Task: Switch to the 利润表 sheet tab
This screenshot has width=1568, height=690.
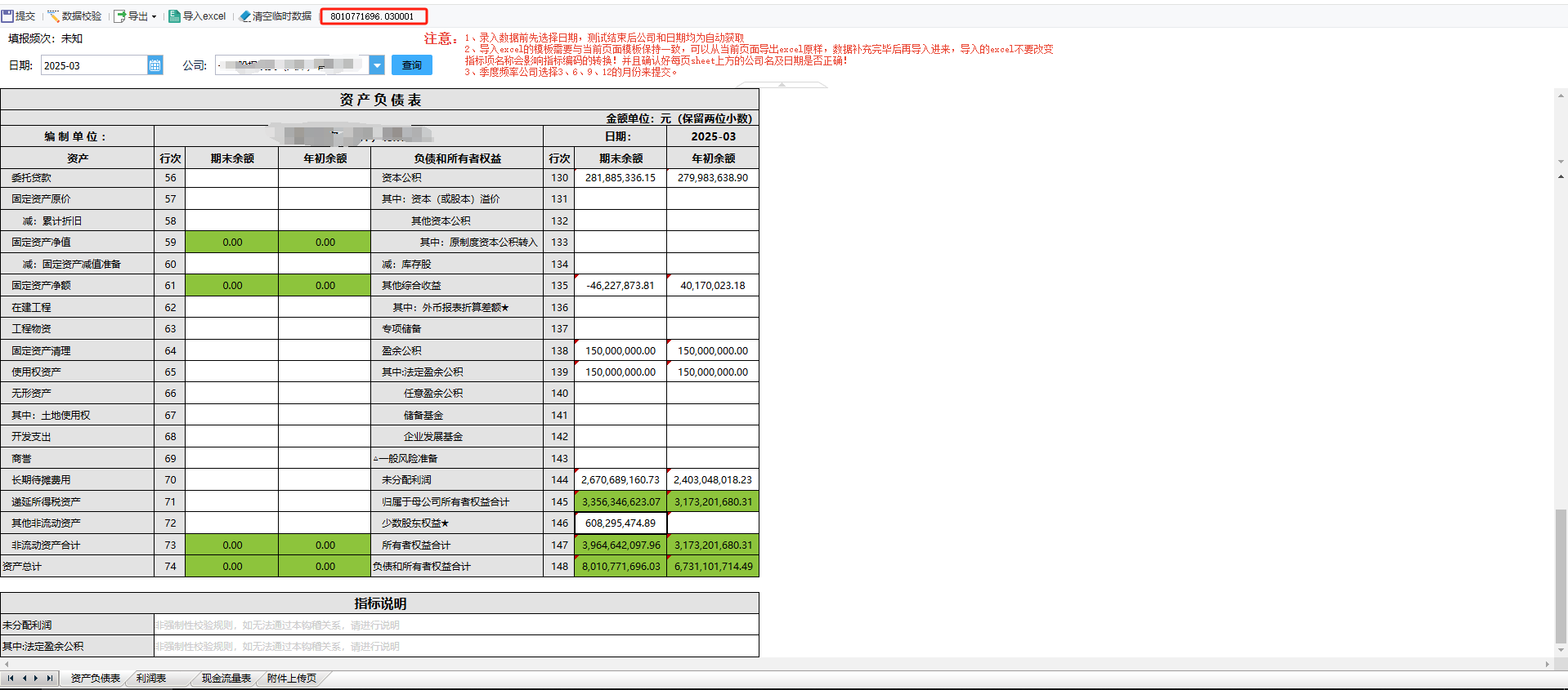Action: pos(151,679)
